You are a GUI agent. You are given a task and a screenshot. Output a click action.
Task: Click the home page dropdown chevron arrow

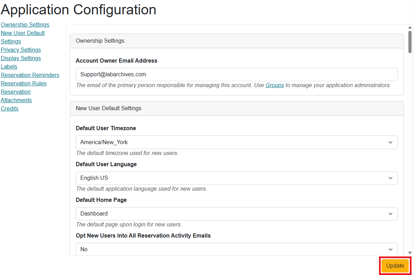coord(390,213)
